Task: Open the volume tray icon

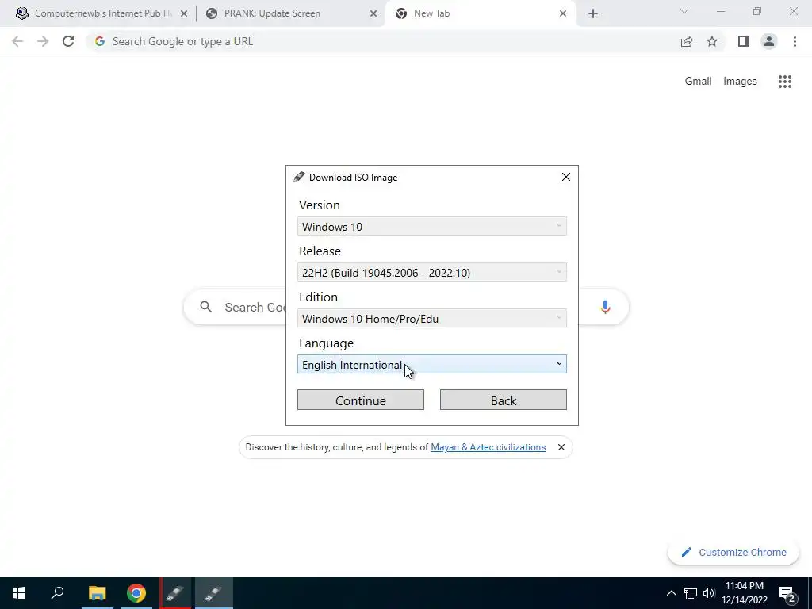Action: [709, 593]
